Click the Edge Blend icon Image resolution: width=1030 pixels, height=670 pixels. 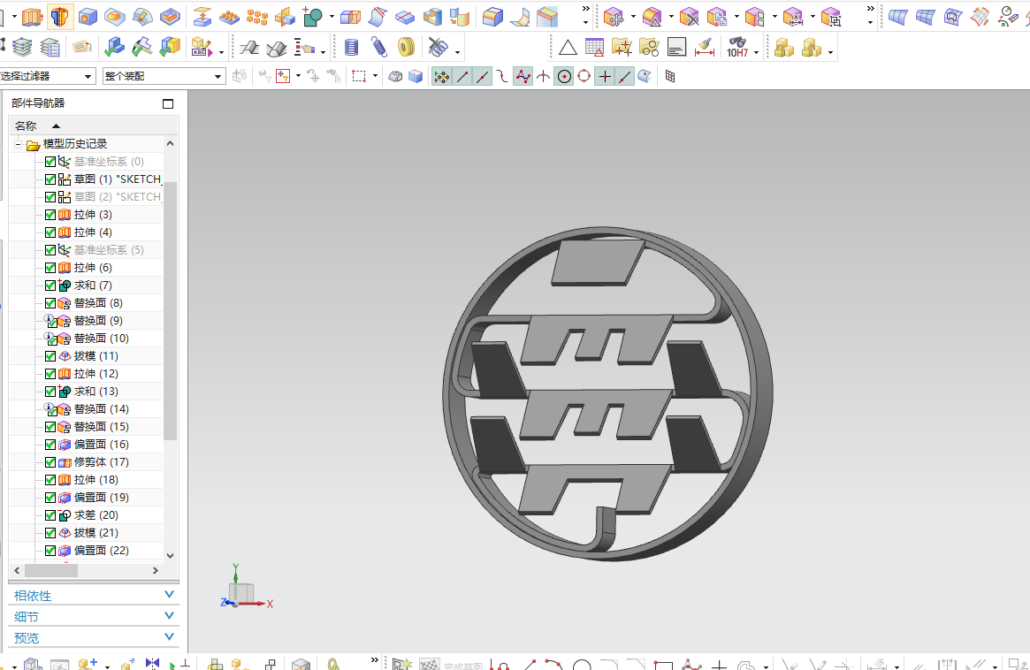[x=492, y=17]
